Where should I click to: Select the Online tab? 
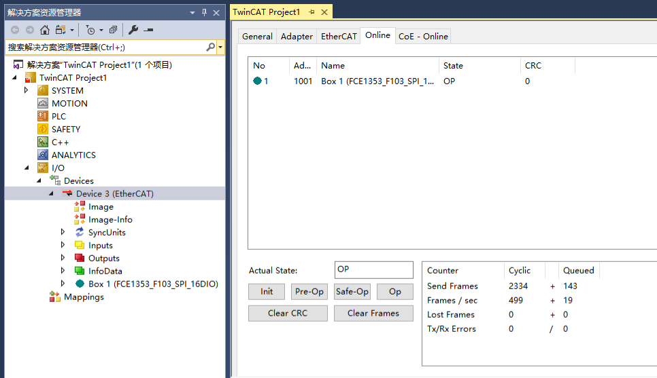377,35
